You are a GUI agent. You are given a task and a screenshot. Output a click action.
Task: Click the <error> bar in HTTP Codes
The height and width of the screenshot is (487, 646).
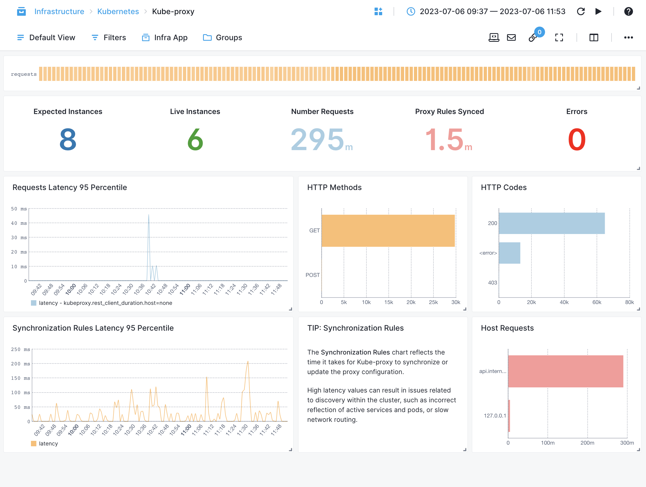pos(509,253)
